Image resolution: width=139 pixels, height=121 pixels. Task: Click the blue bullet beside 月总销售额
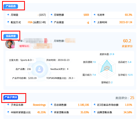tap(52, 105)
